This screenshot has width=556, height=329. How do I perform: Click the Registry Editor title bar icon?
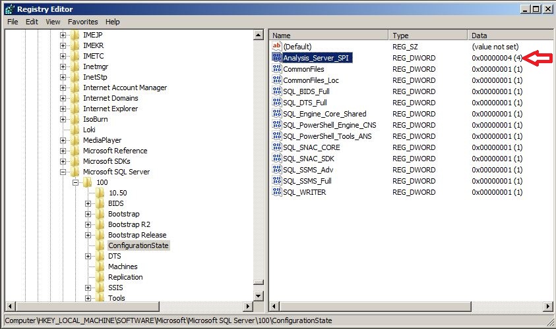coord(10,9)
